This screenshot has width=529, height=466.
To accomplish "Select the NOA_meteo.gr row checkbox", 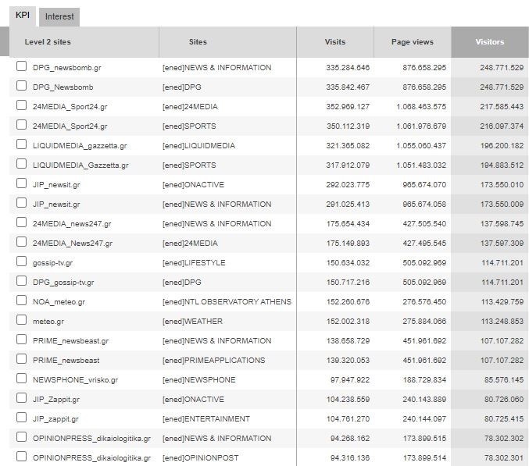I will point(22,301).
